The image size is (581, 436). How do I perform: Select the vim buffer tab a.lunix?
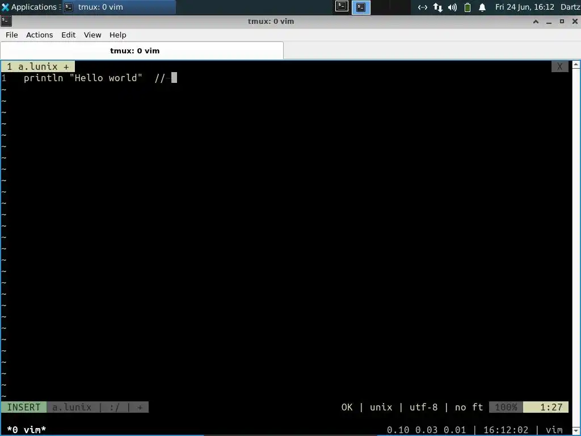pos(38,67)
